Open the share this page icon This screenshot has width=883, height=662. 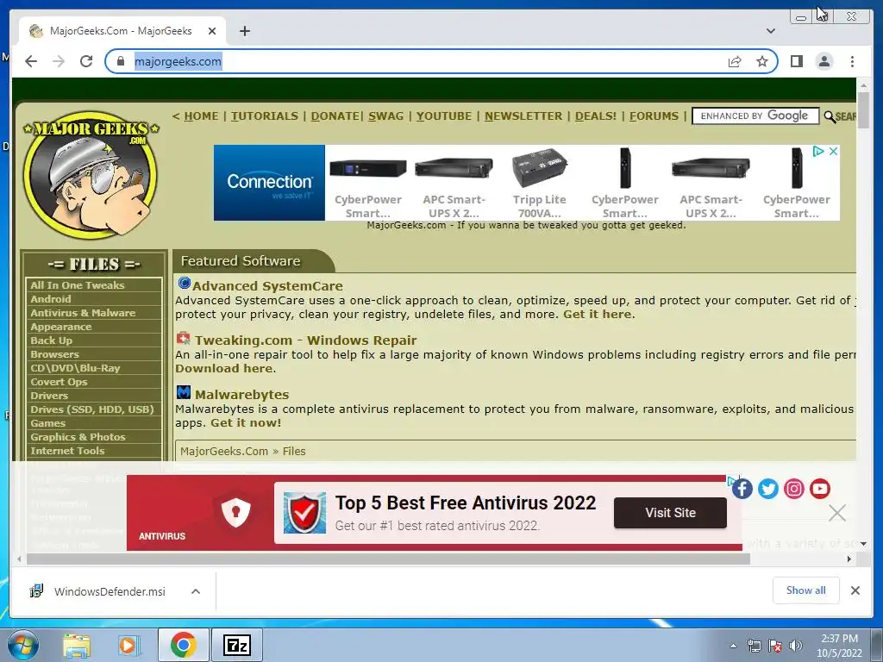pyautogui.click(x=735, y=61)
